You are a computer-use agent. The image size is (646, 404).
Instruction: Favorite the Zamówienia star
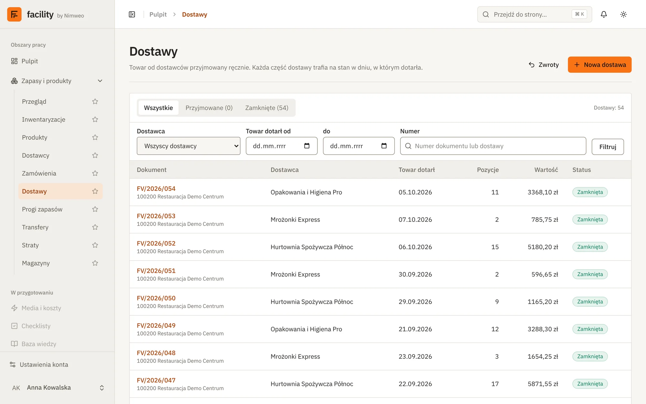[95, 173]
